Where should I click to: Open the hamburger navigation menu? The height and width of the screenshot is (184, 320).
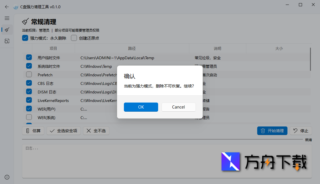[7, 18]
